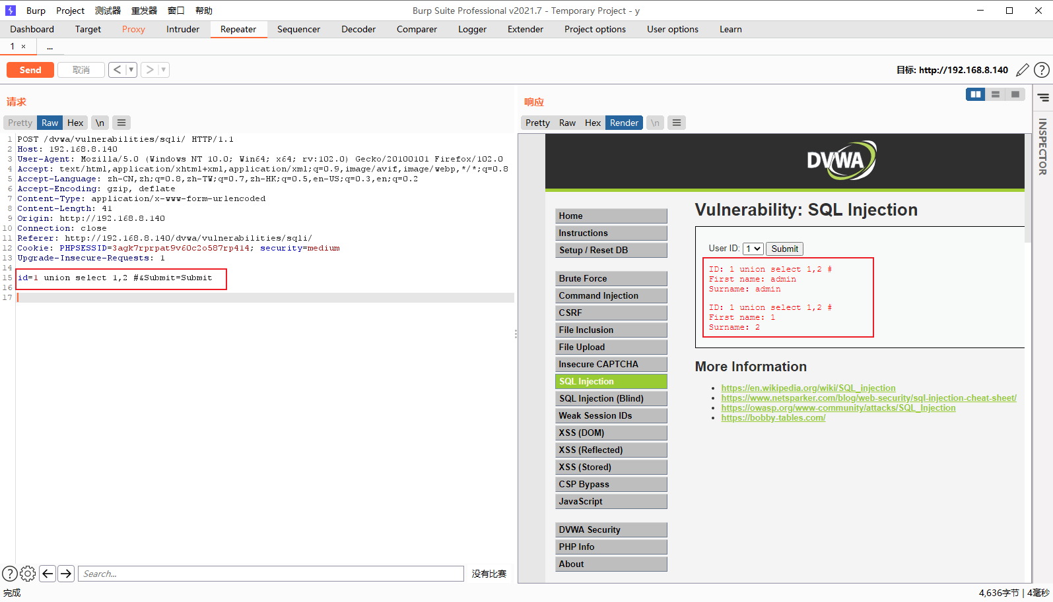Image resolution: width=1053 pixels, height=602 pixels.
Task: Switch request view to Pretty
Action: (x=20, y=123)
